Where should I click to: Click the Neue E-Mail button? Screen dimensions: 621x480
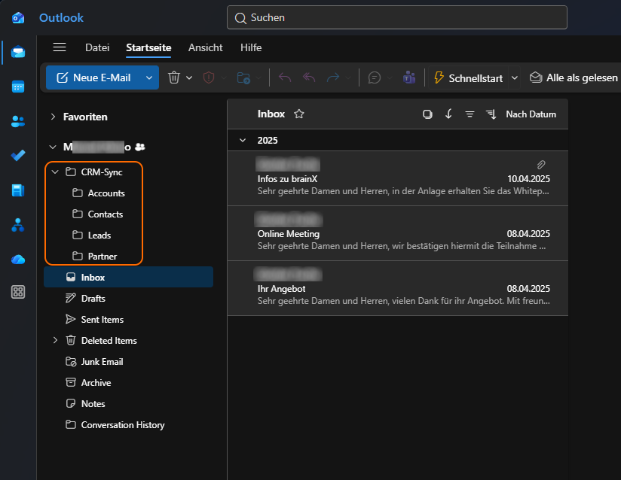[x=94, y=77]
